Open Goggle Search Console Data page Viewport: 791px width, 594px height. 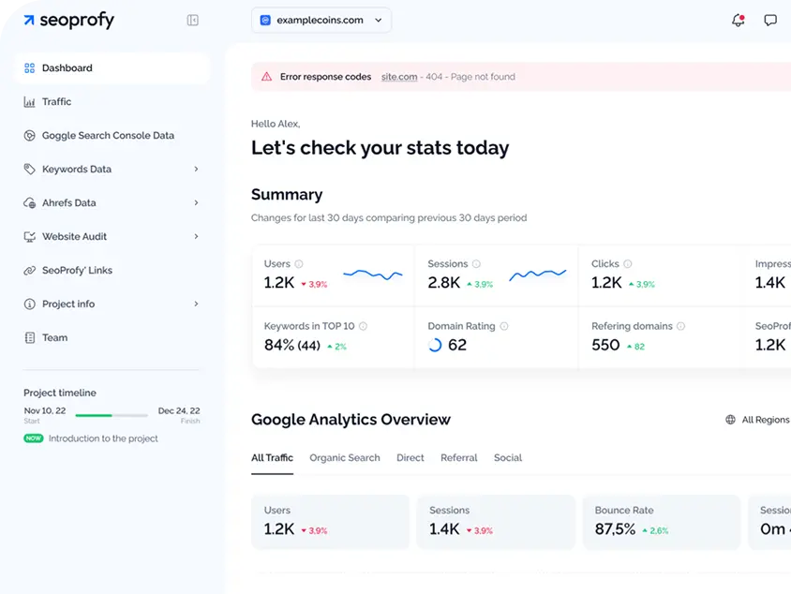click(112, 136)
